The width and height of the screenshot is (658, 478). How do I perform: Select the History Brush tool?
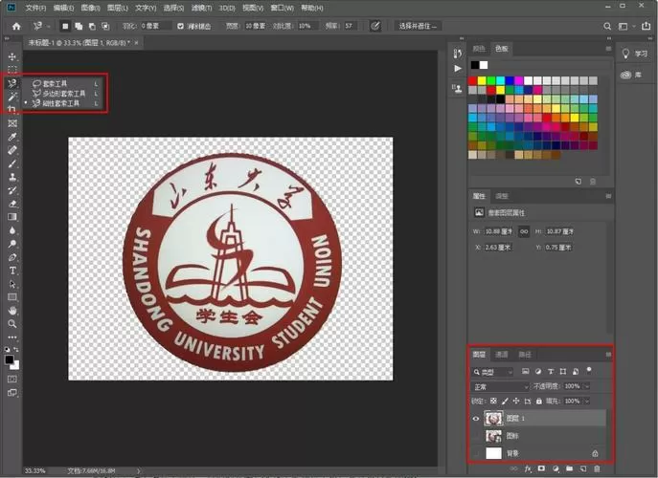coord(12,190)
